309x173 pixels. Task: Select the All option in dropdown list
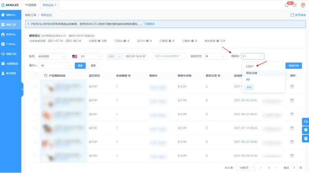(x=248, y=79)
